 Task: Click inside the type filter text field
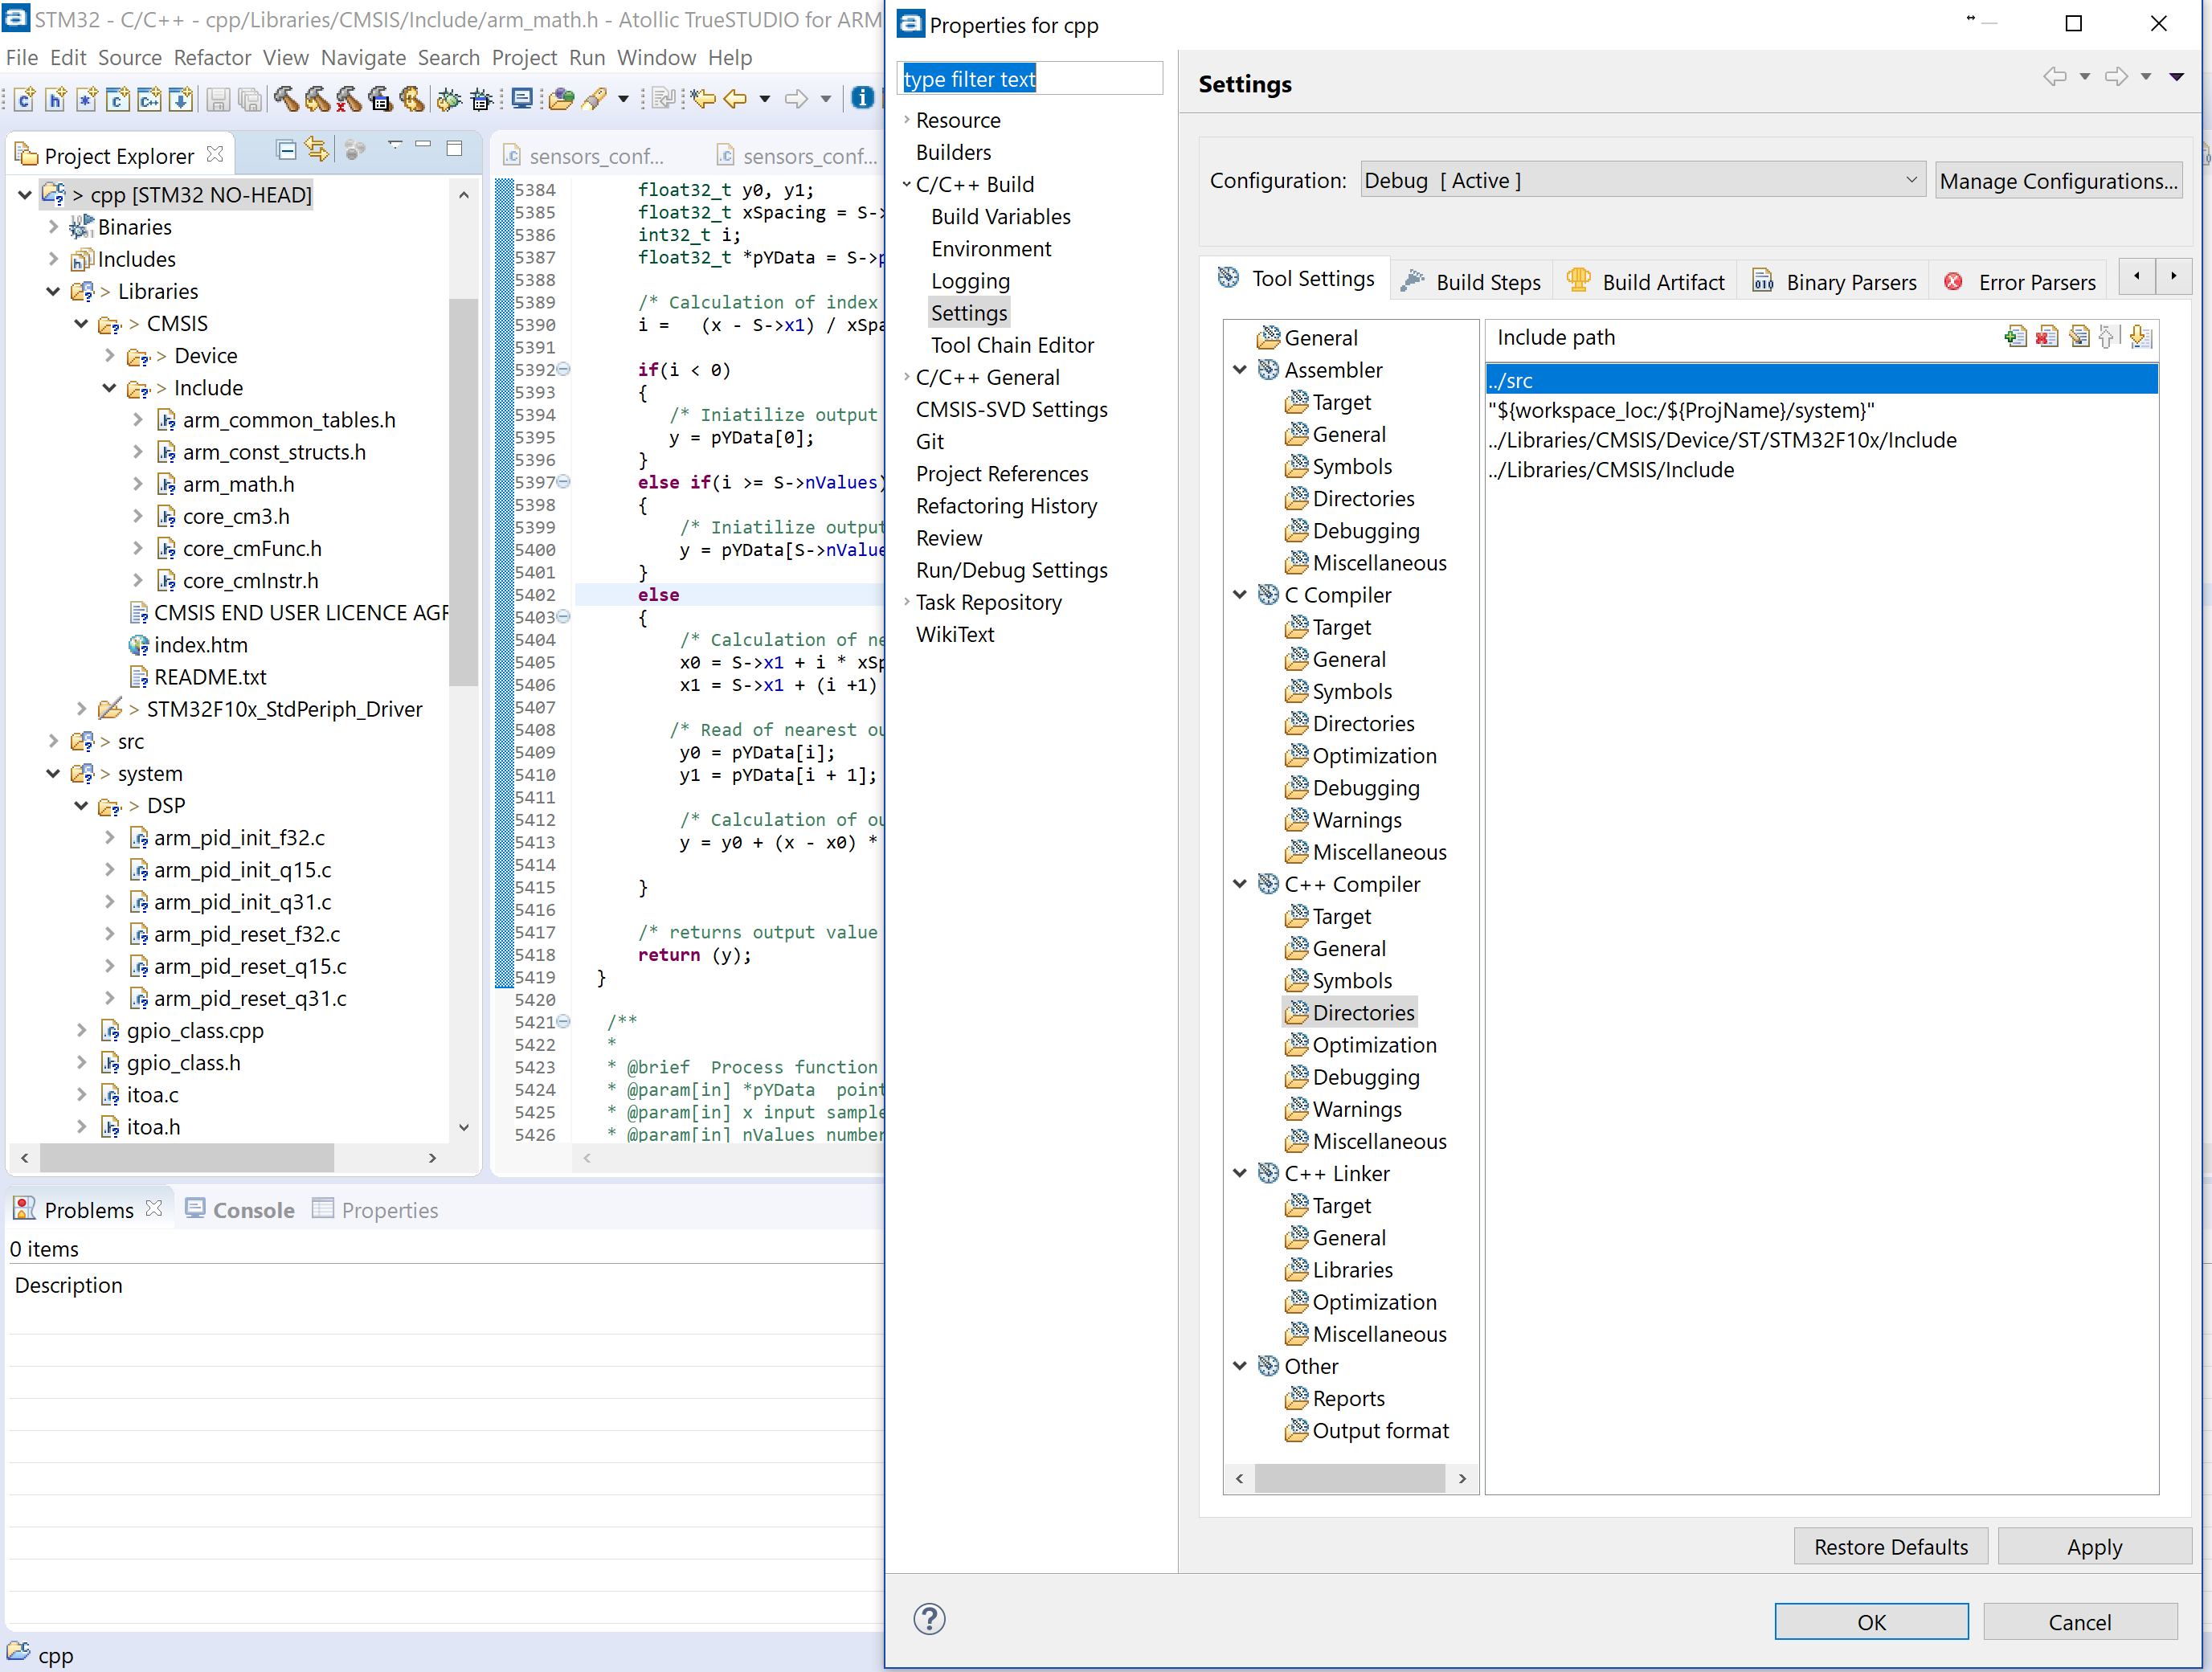(1031, 78)
